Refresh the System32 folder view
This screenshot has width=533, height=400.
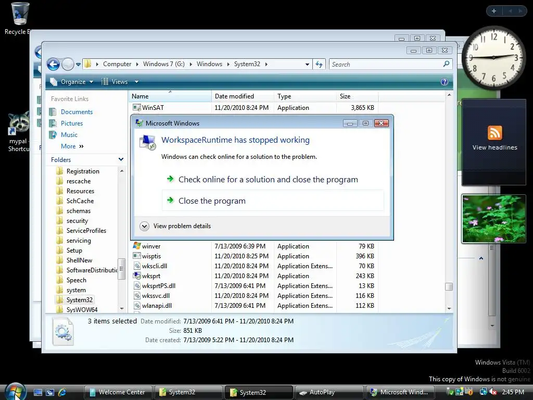319,64
